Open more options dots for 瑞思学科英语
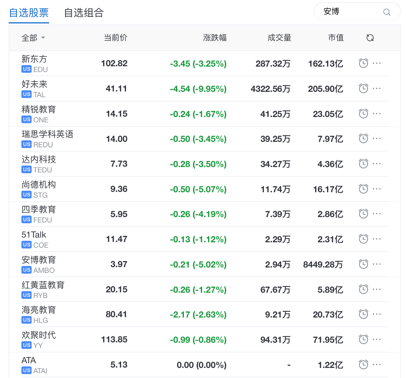Image resolution: width=406 pixels, height=378 pixels. [376, 139]
